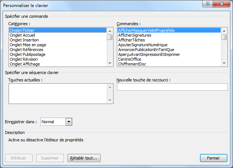Click the Commandes scrollbar thumb
The image size is (233, 168).
coord(224,37)
